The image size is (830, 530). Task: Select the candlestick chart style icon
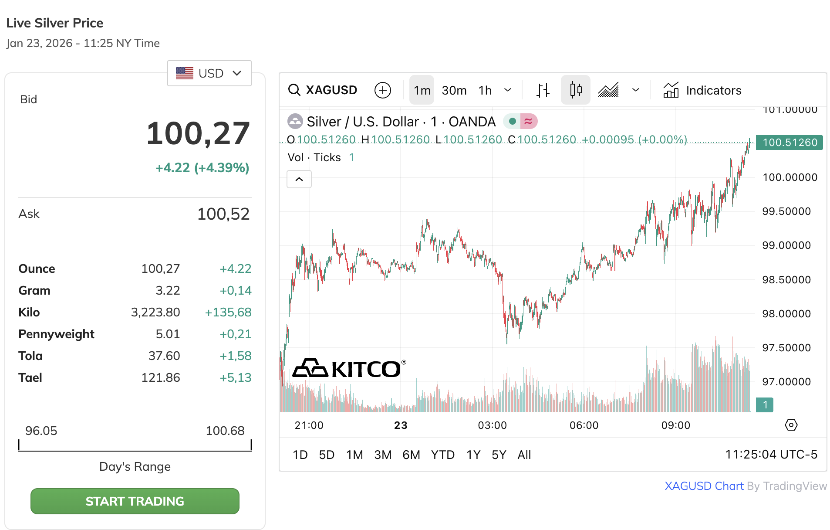tap(575, 90)
